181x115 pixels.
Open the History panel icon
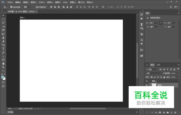142,14
